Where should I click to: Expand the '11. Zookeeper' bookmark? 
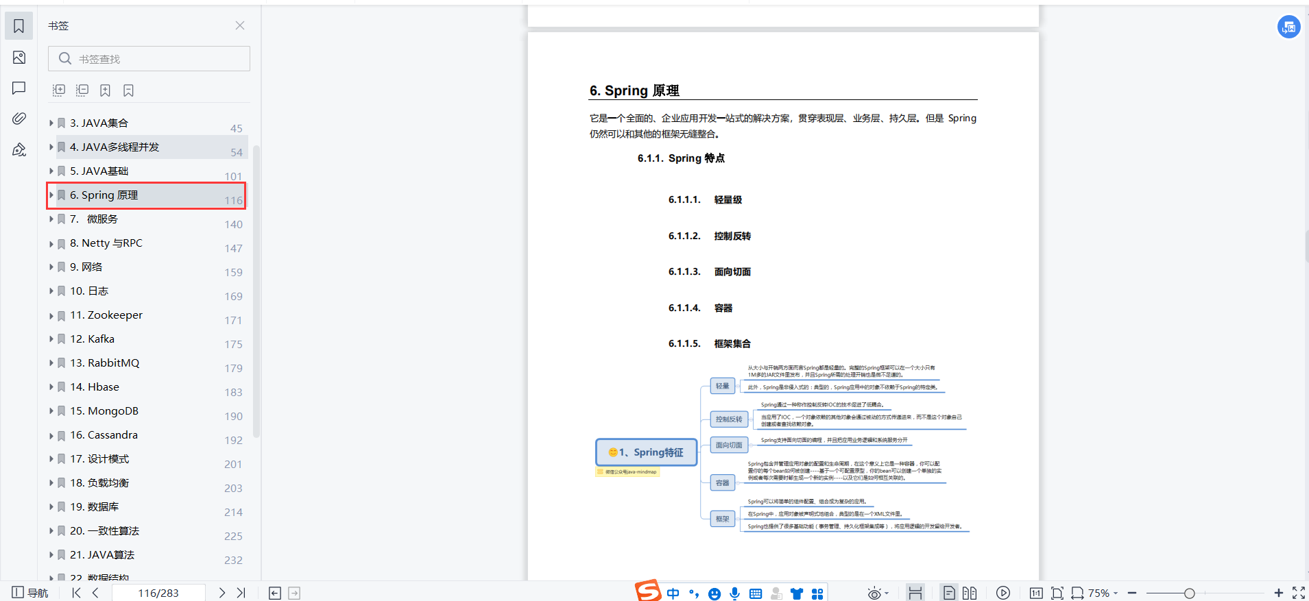tap(51, 315)
